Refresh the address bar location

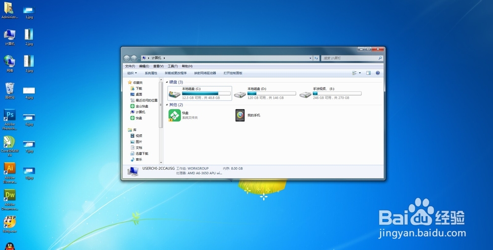(x=317, y=58)
